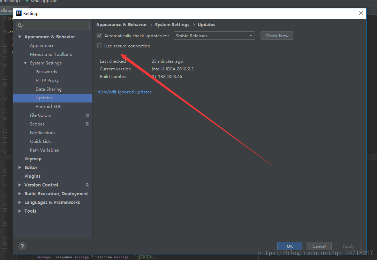Click the help question mark button
The image size is (377, 260).
click(x=22, y=246)
